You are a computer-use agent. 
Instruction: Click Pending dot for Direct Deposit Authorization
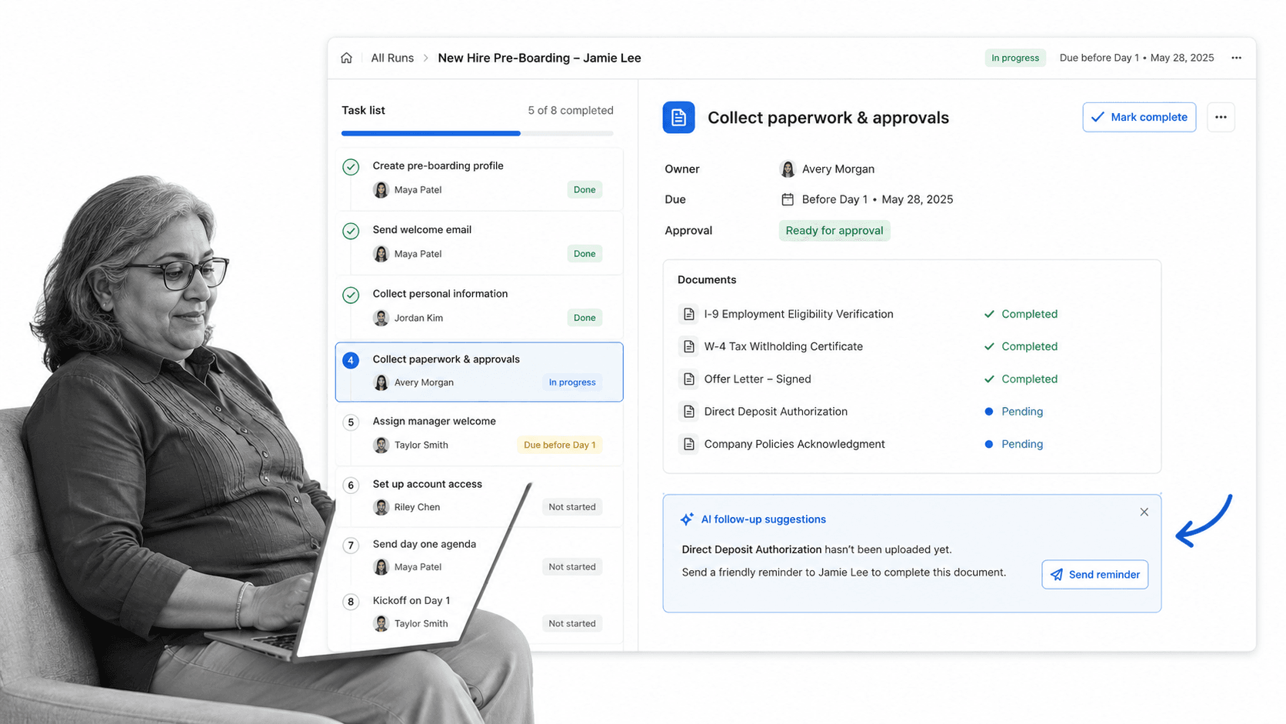point(989,412)
